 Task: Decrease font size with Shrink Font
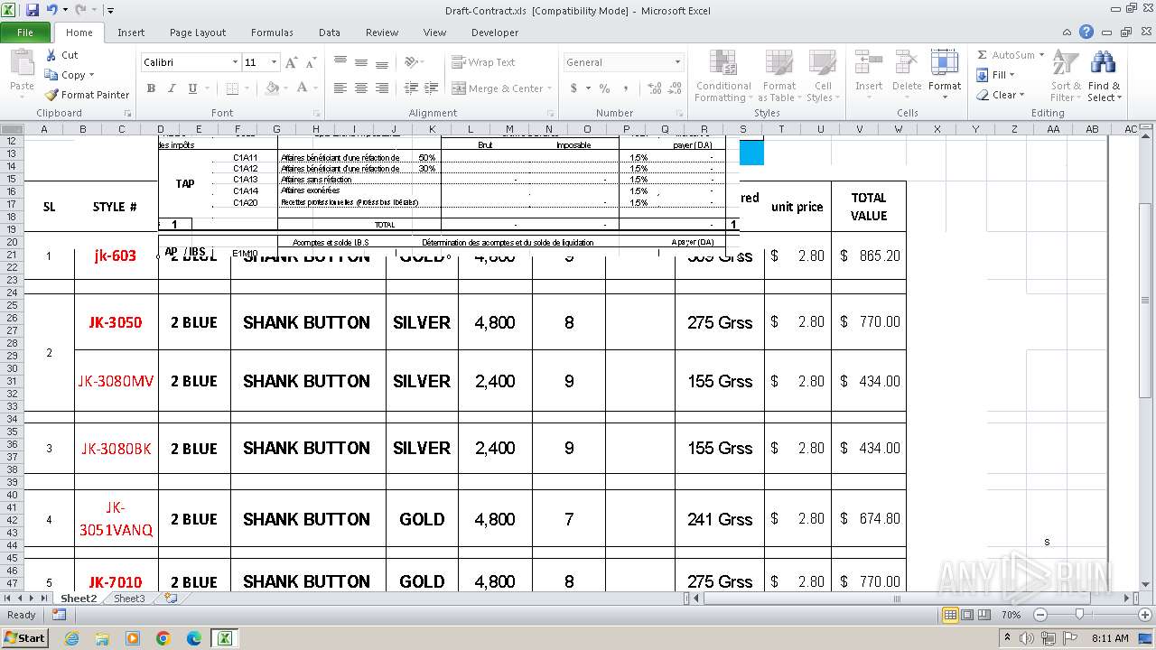pos(311,62)
